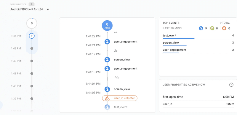Select the 1:44:03 PM screen_view event icon
This screenshot has width=237, height=115.
107,89
